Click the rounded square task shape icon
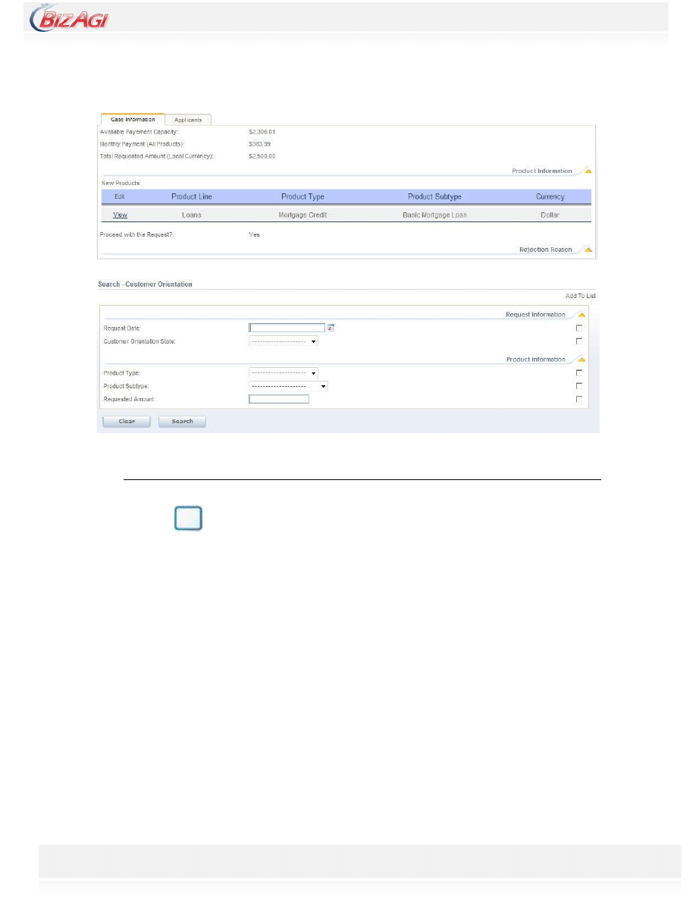This screenshot has width=696, height=901. click(x=188, y=519)
